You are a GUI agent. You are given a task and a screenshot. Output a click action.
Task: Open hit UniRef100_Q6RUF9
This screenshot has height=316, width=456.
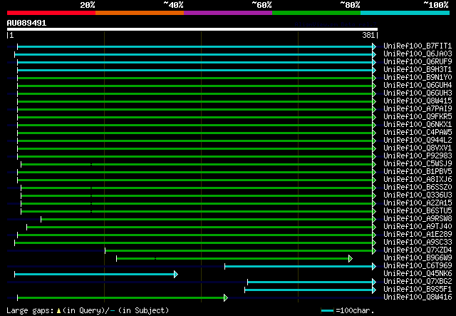pyautogui.click(x=418, y=62)
